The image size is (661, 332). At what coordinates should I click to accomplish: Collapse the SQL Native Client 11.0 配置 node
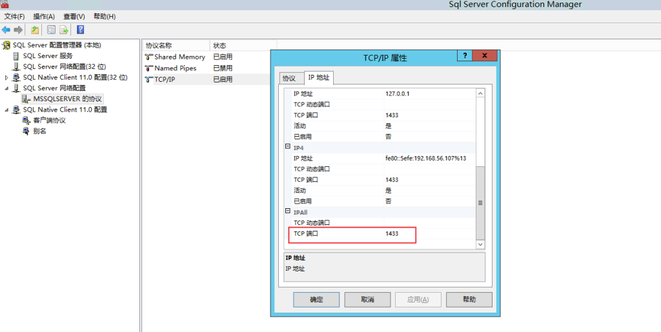click(6, 110)
